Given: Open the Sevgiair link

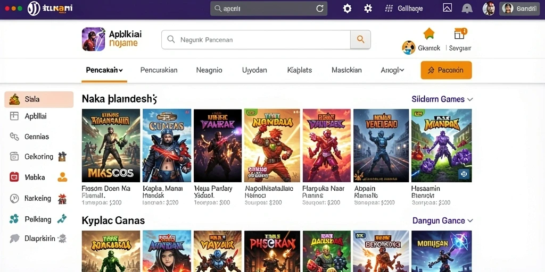Looking at the screenshot, I should 460,48.
